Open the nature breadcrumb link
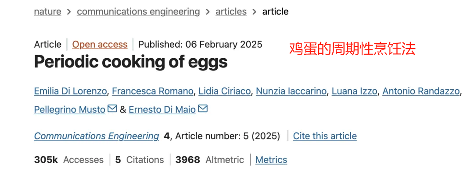This screenshot has width=474, height=175. [47, 12]
